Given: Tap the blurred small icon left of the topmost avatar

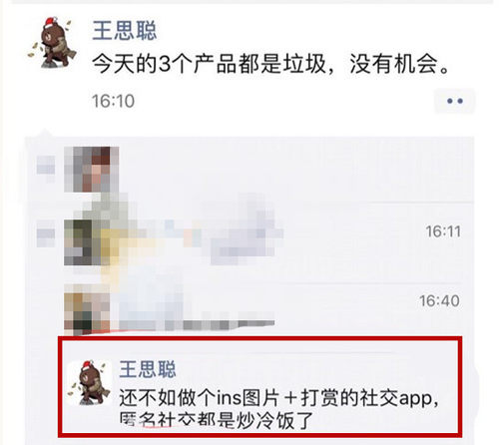Looking at the screenshot, I should coord(46,167).
